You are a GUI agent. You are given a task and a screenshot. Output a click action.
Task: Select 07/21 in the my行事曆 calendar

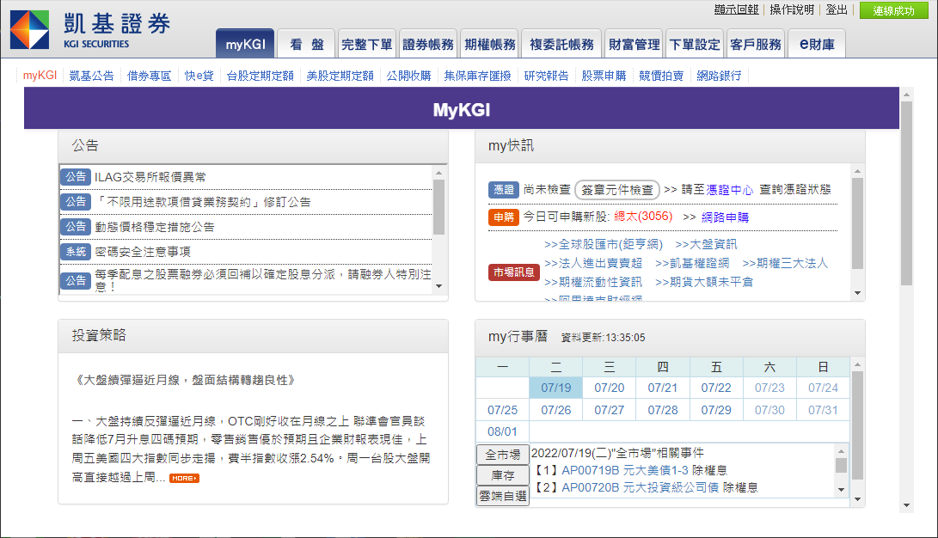click(x=663, y=388)
